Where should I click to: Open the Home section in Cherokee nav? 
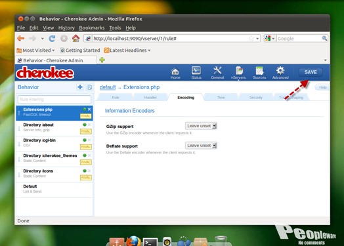175,73
